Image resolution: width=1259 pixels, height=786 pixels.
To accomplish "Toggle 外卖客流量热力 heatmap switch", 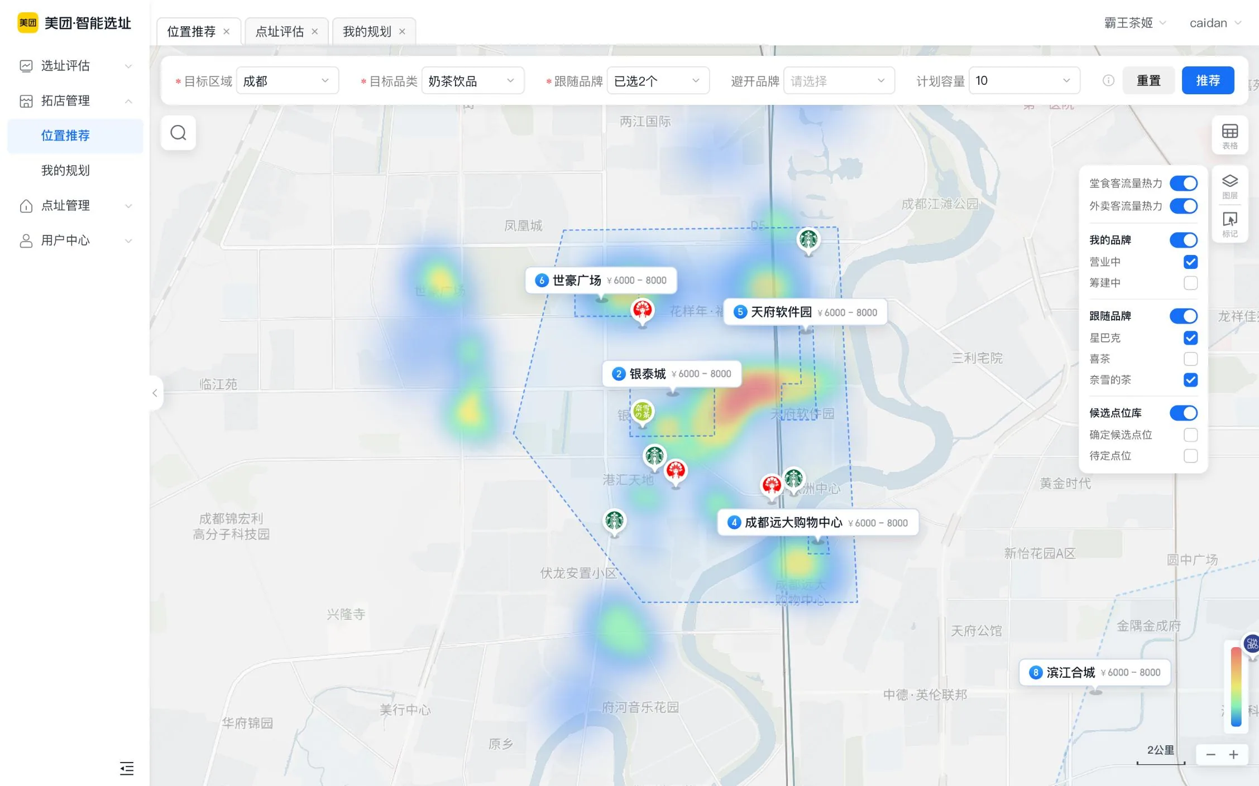I will click(x=1184, y=206).
